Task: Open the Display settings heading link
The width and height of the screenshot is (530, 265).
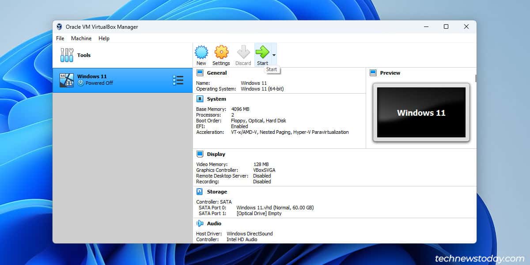Action: (x=216, y=154)
